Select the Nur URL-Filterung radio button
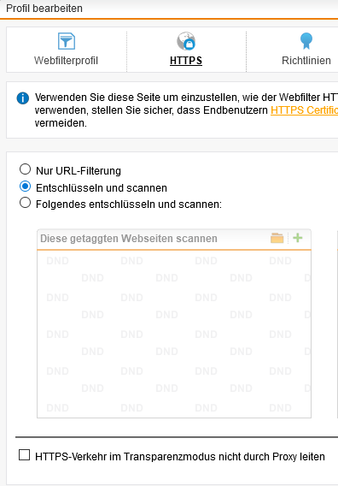 [x=25, y=169]
